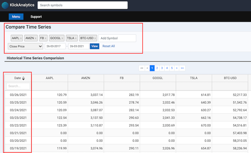Select the 03/19/2021 date cell

[18, 148]
